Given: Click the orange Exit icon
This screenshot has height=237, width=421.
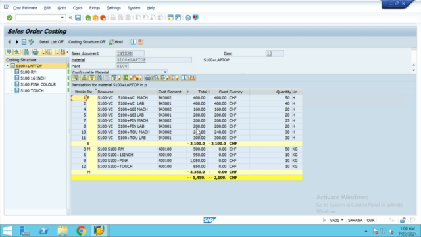Looking at the screenshot, I should pyautogui.click(x=95, y=18).
